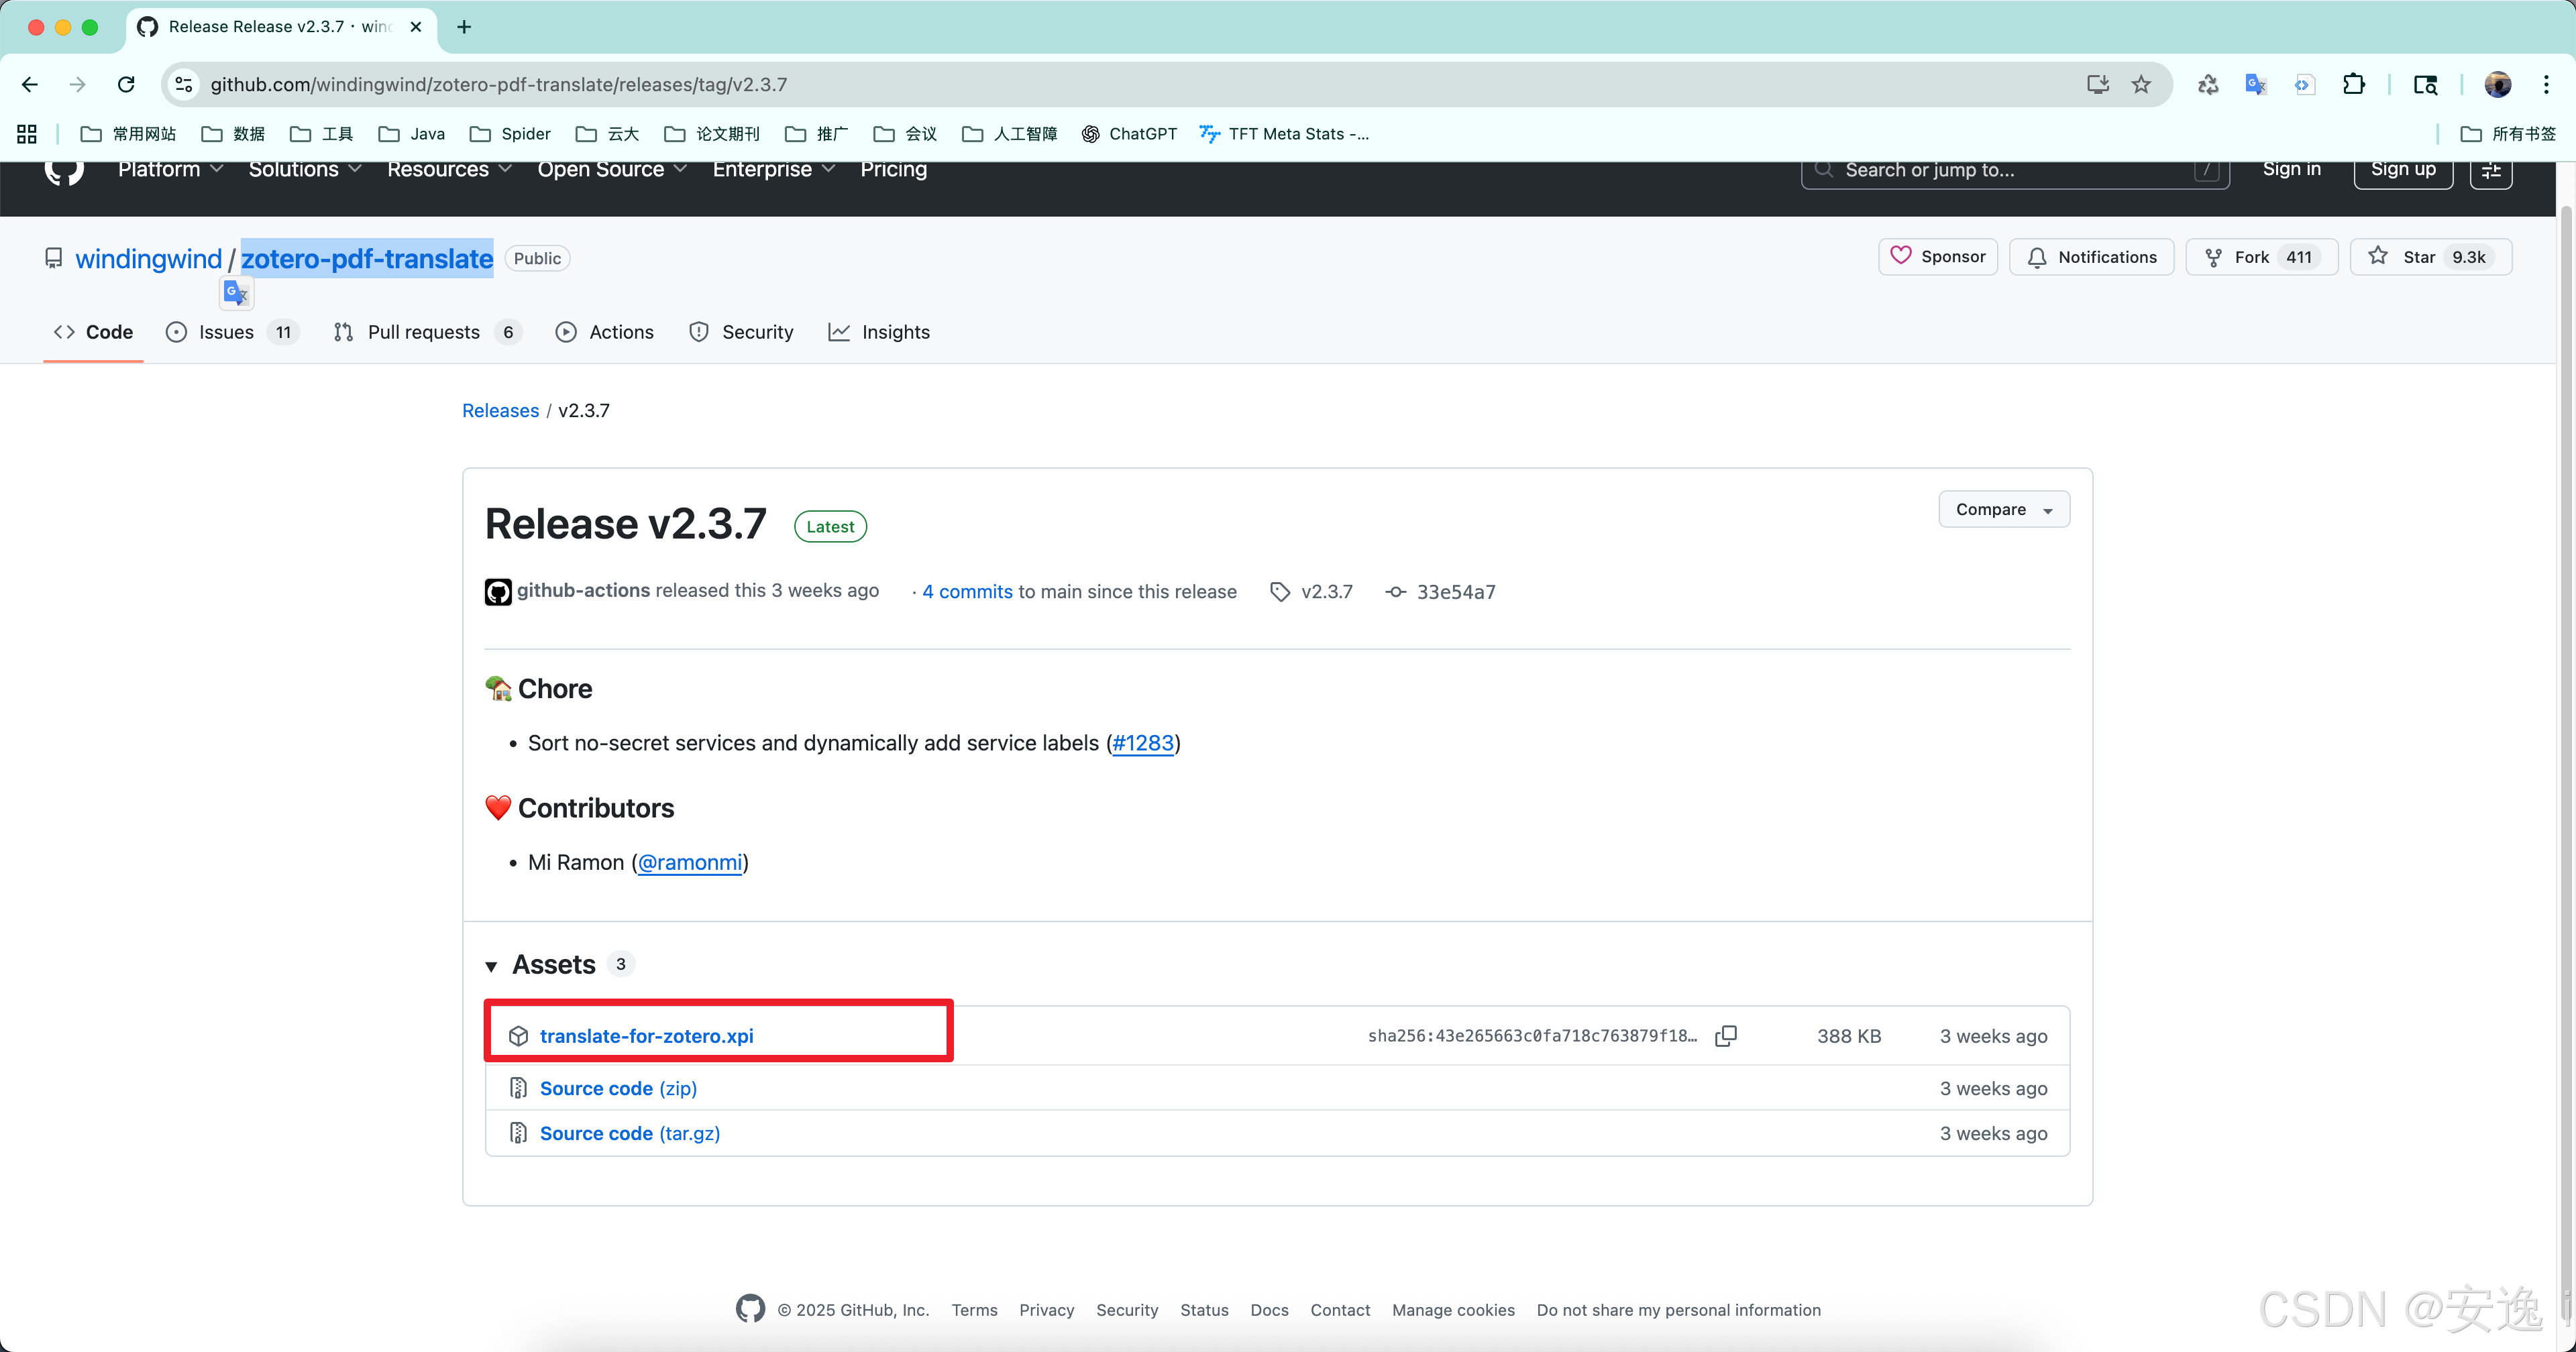Click the Chrome profile avatar
This screenshot has width=2576, height=1352.
coord(2498,85)
